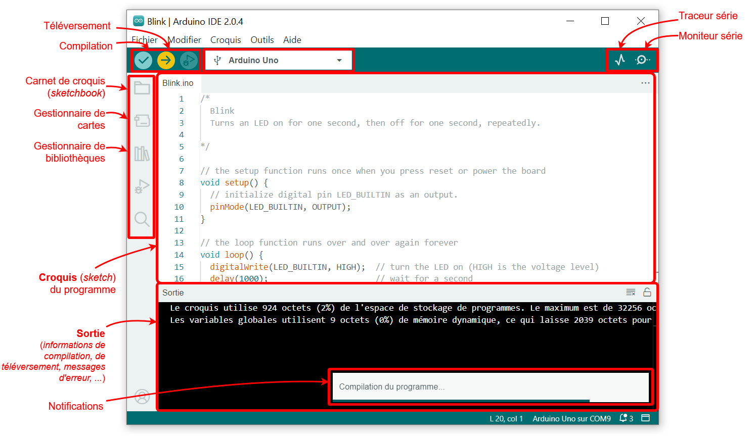Viewport: 756px width, 436px height.
Task: Open the Debug sidebar panel
Action: point(142,186)
